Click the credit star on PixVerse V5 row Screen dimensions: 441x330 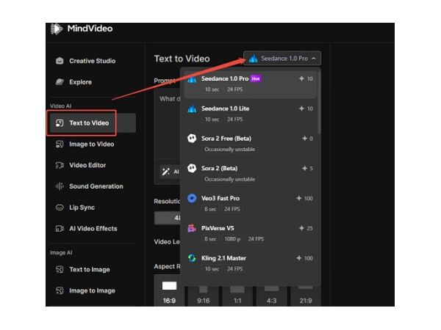(x=301, y=228)
